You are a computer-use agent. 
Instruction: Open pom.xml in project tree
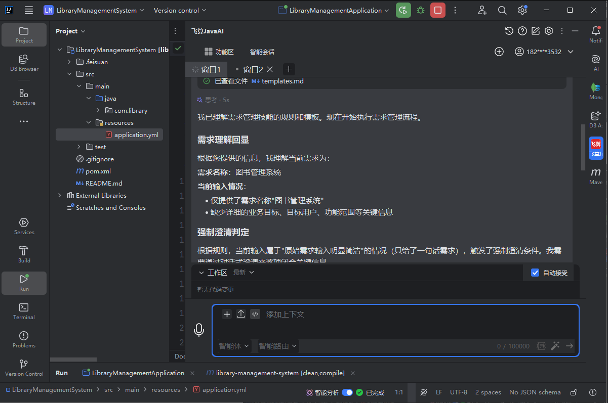(98, 171)
